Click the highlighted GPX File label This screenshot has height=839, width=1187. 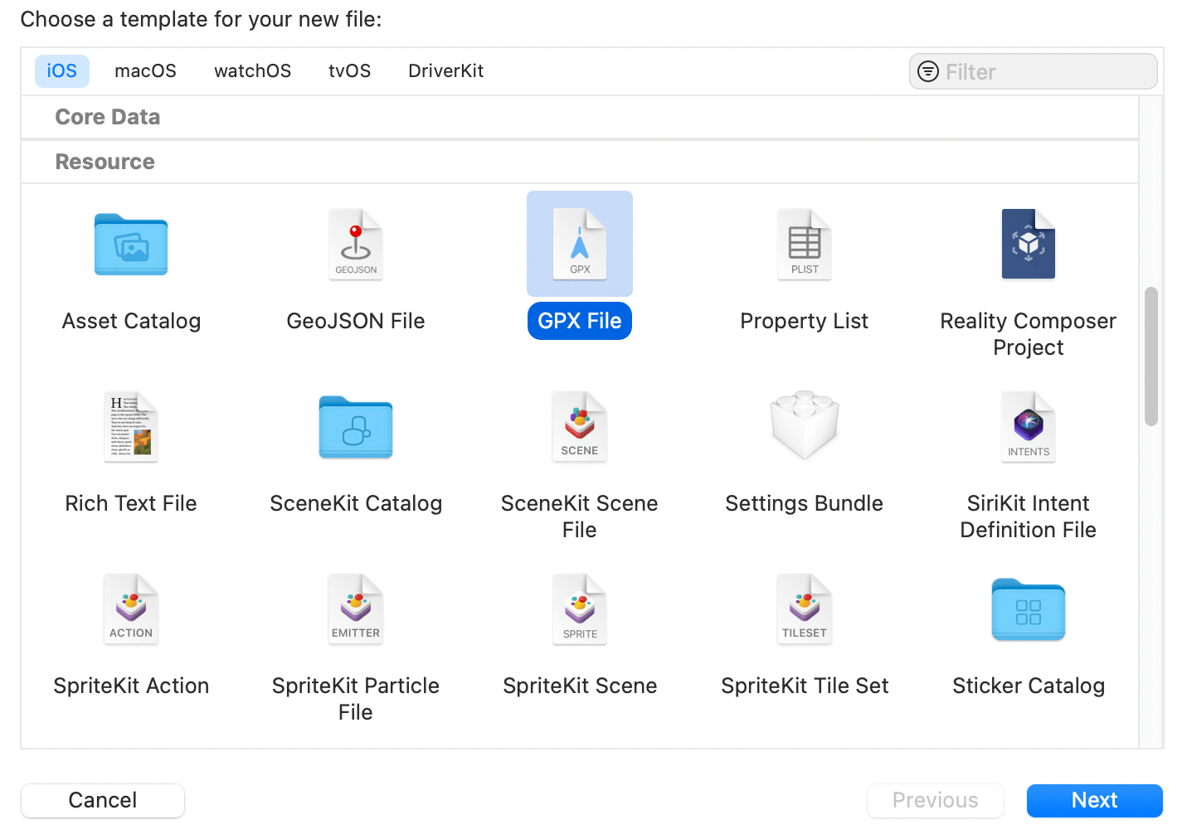click(x=580, y=321)
